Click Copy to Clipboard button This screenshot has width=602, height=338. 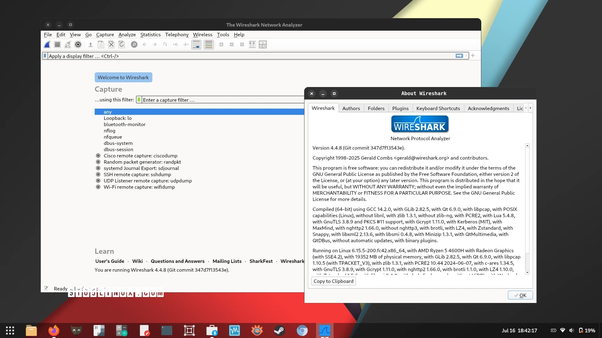coord(333,281)
